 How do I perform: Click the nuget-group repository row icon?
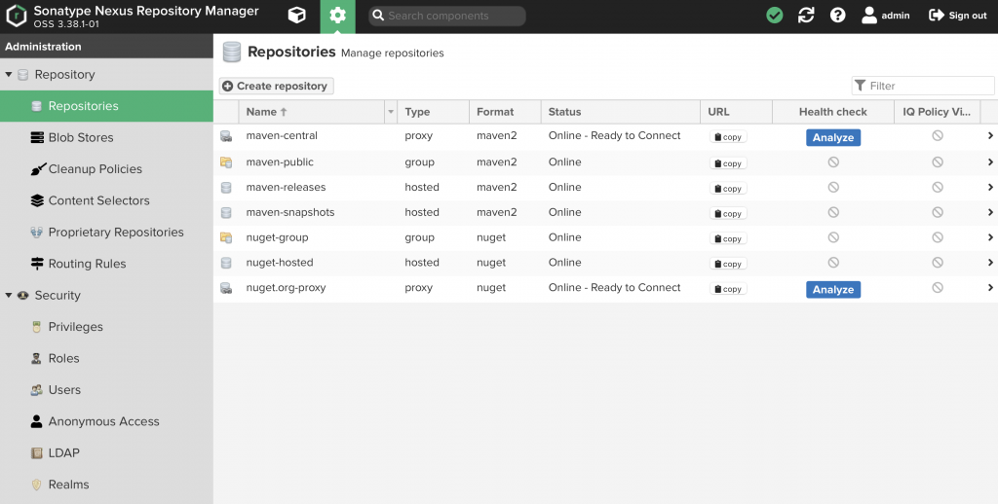click(x=226, y=237)
